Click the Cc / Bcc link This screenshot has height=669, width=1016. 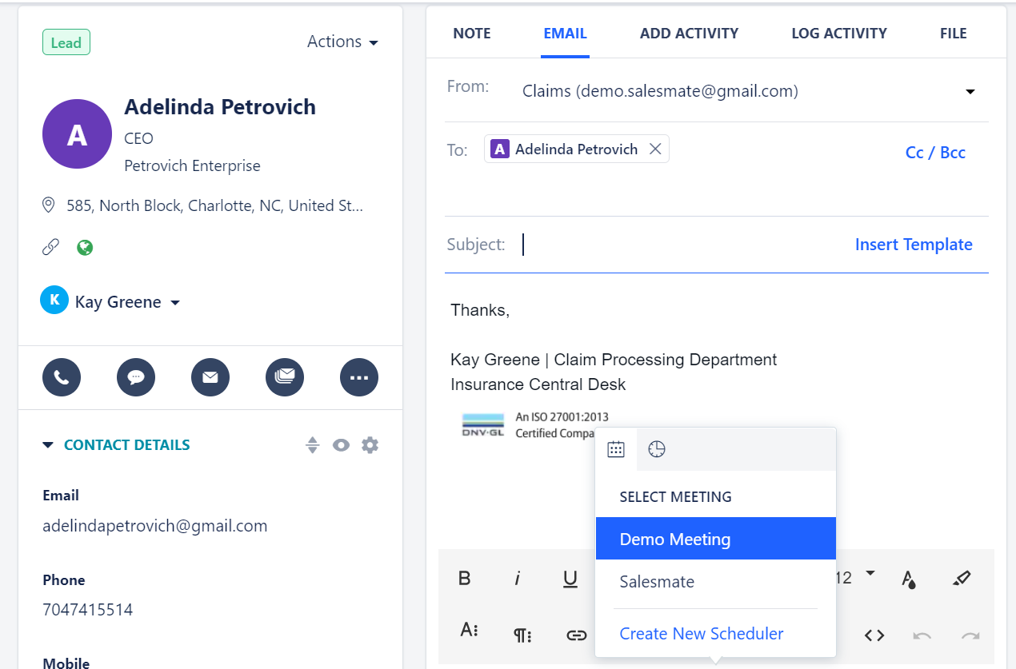tap(935, 153)
